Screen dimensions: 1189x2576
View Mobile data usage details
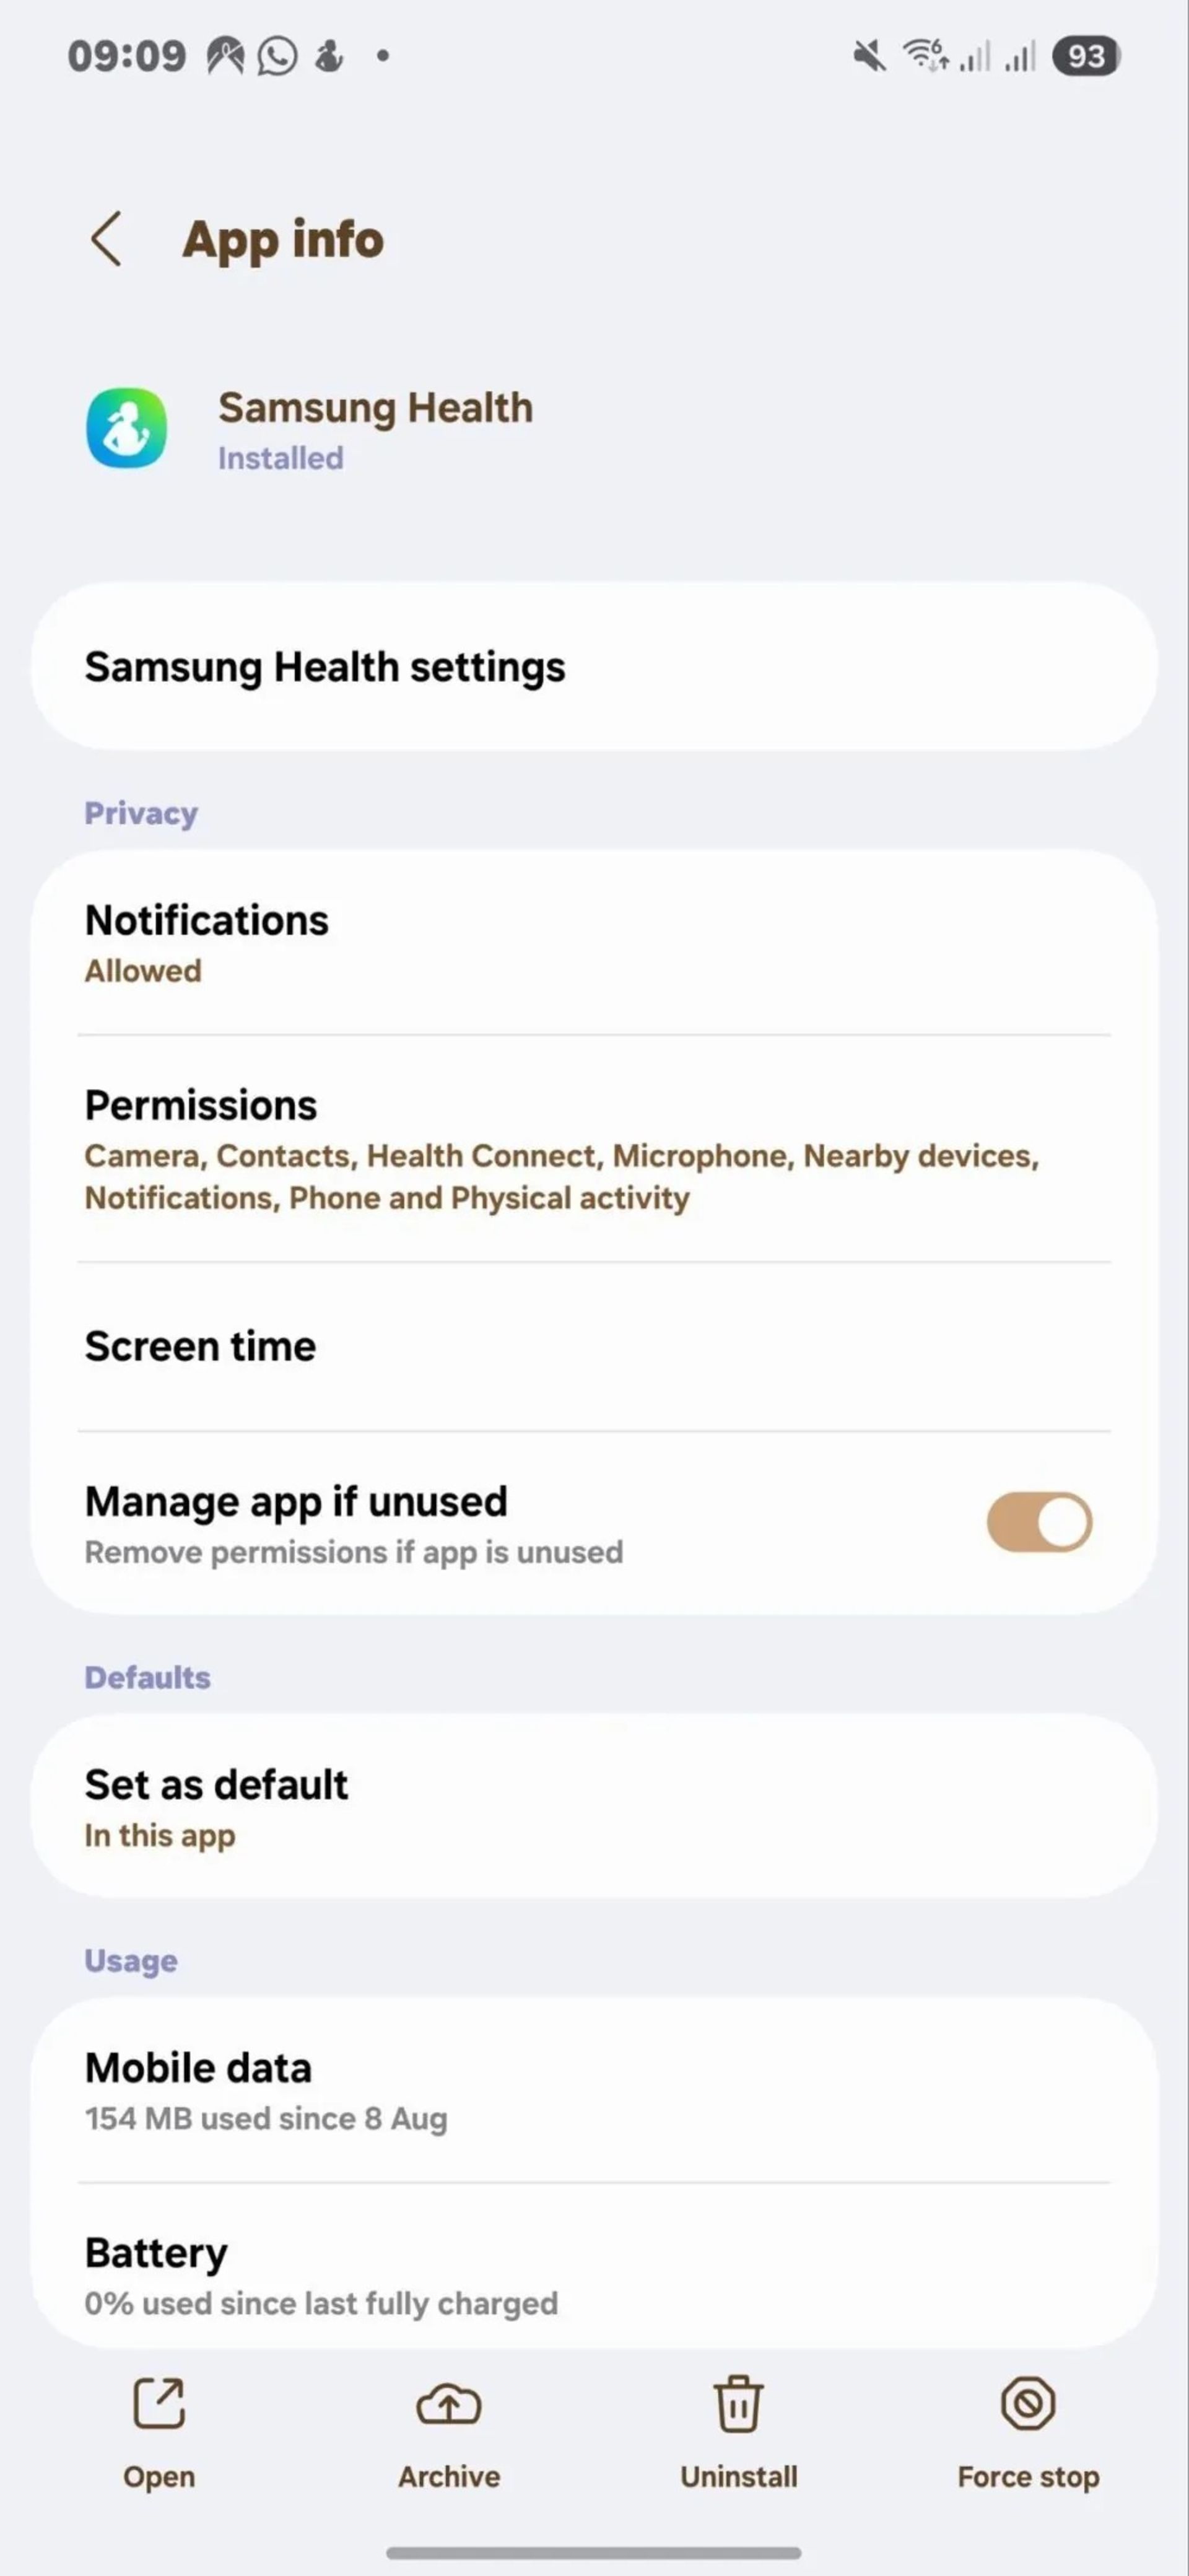click(594, 2087)
